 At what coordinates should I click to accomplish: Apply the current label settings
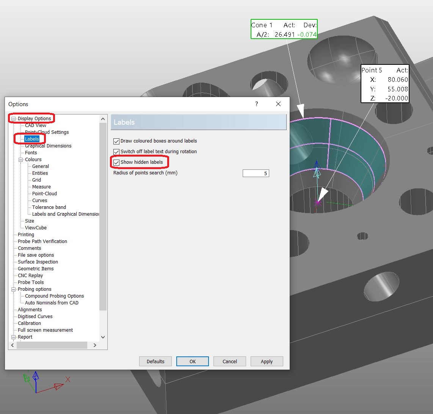tap(267, 361)
